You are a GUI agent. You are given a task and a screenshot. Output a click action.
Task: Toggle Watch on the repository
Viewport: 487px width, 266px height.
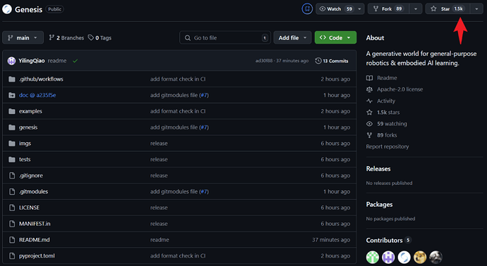(x=336, y=9)
